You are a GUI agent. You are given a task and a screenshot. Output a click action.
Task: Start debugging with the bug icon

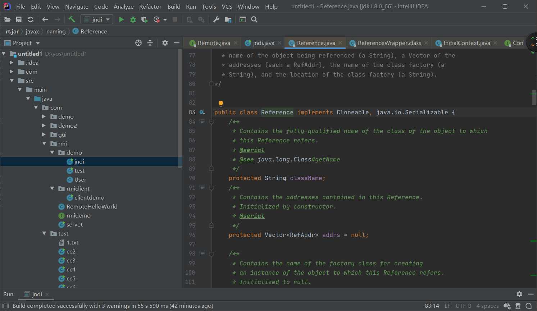click(133, 19)
